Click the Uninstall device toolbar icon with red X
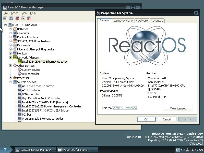This screenshot has width=204, height=153. pos(29,18)
